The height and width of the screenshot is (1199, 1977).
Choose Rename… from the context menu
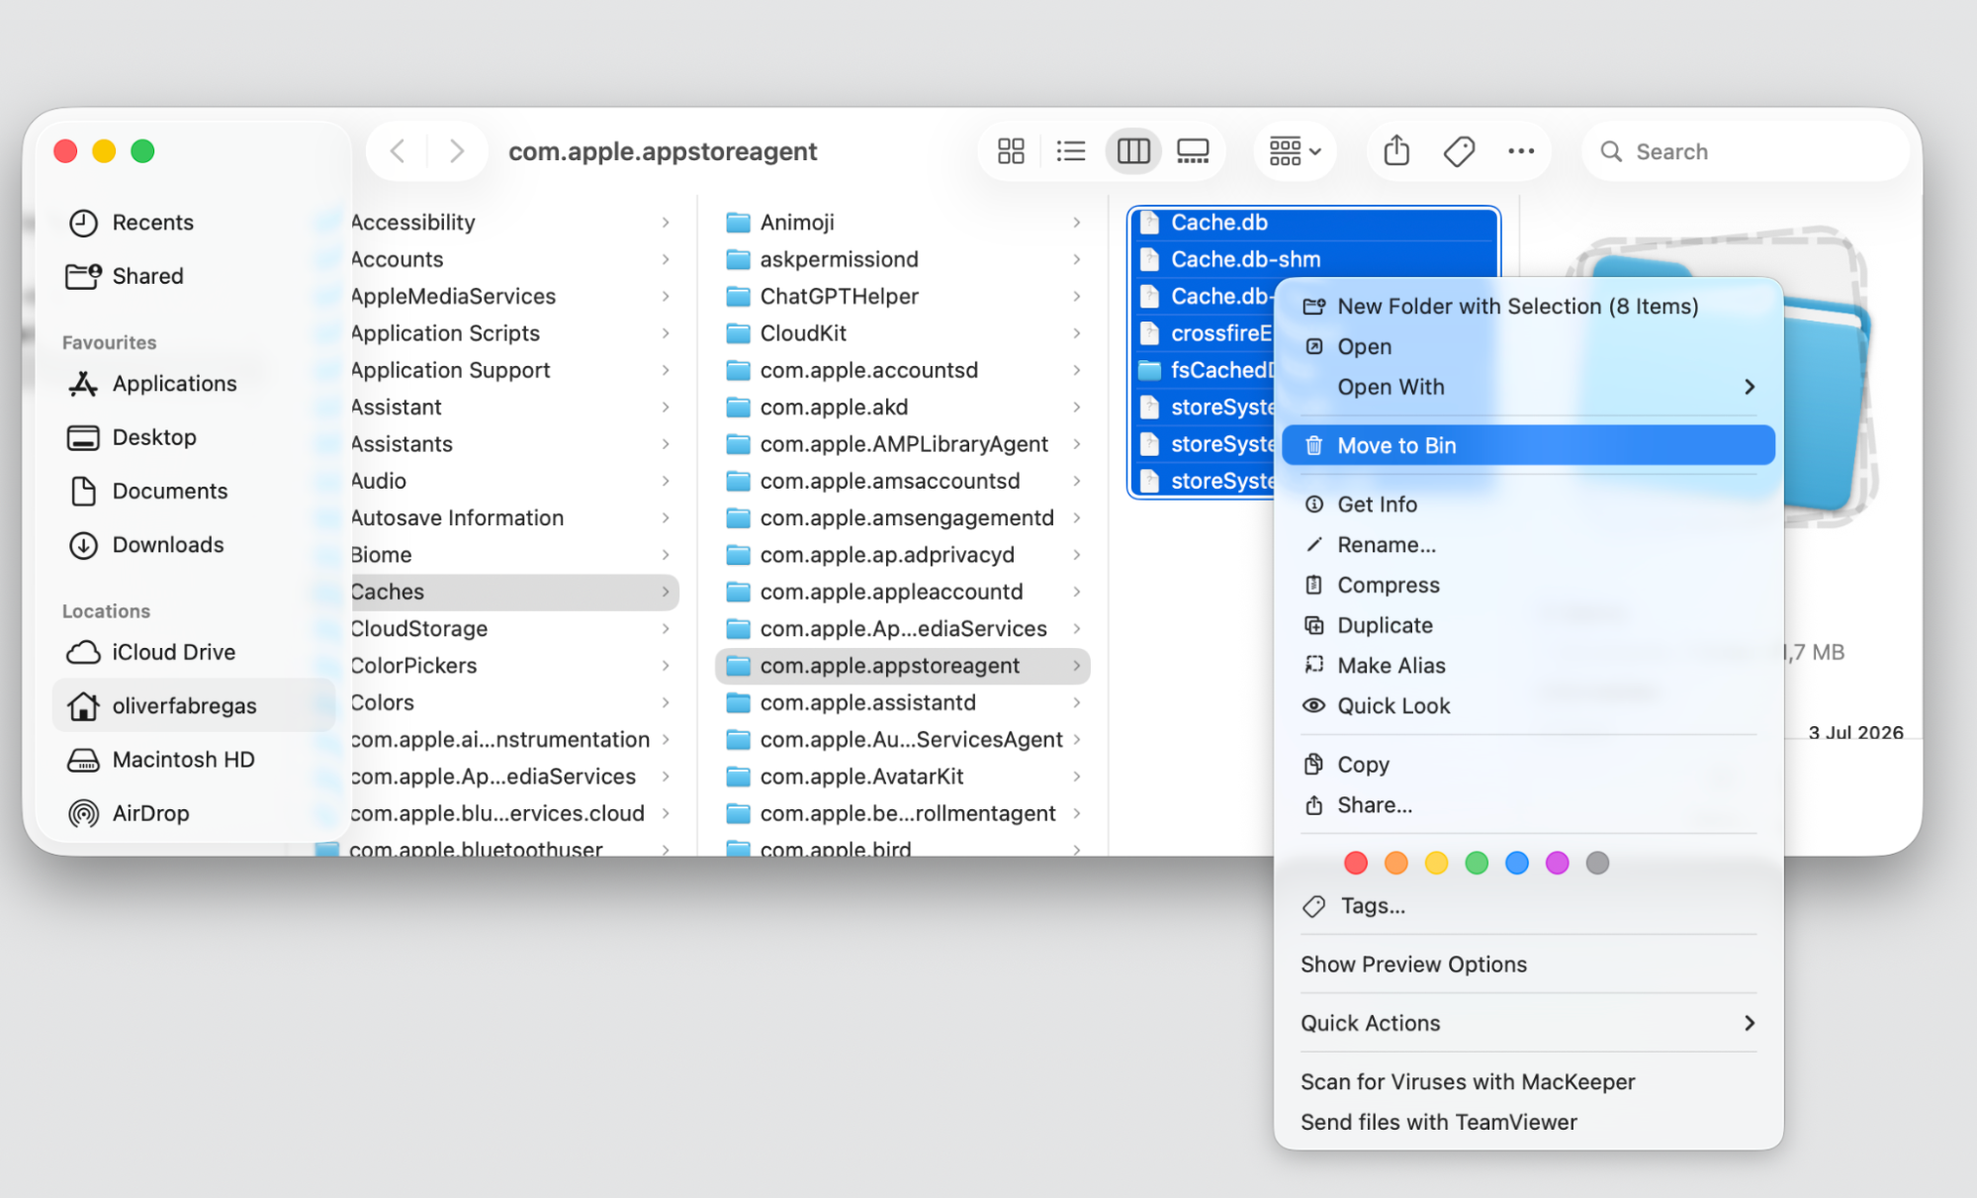(1528, 545)
